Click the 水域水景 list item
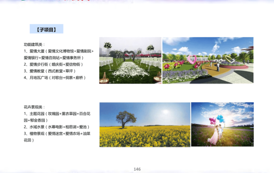274x173 pixels. pyautogui.click(x=57, y=127)
